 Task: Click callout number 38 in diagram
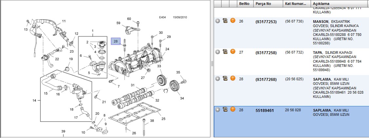point(152,121)
